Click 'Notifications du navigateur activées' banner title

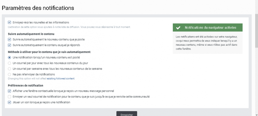pyautogui.click(x=211, y=28)
